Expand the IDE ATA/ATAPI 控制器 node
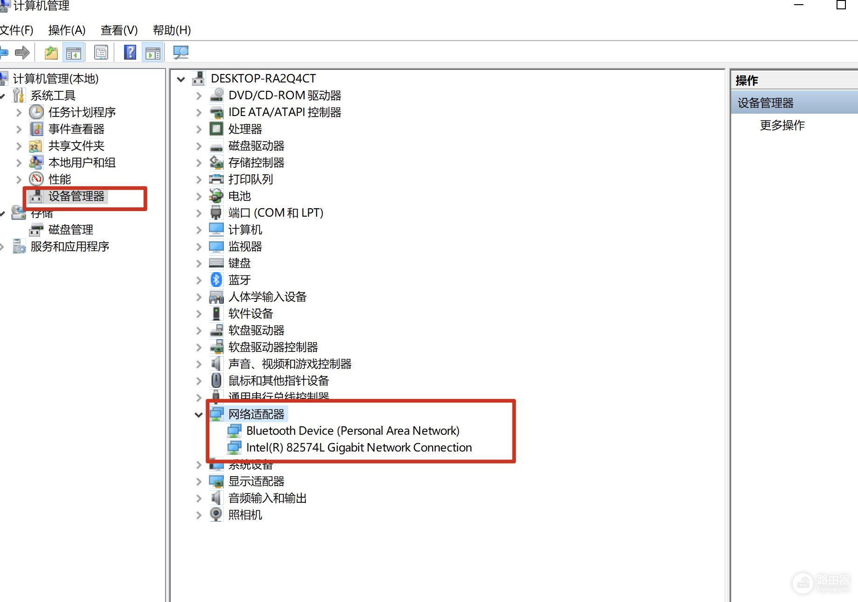 click(199, 112)
